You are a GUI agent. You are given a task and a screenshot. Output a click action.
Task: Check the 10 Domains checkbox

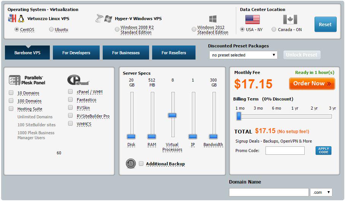point(11,93)
